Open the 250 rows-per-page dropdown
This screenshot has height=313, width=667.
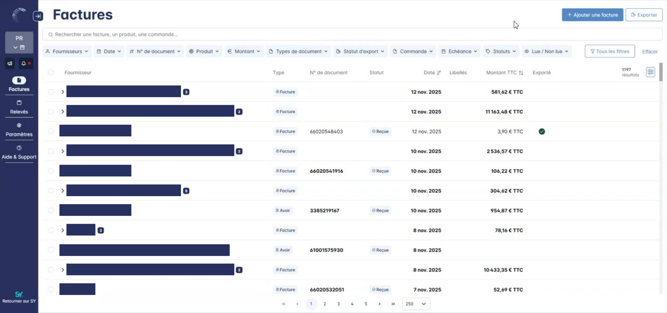(x=416, y=304)
